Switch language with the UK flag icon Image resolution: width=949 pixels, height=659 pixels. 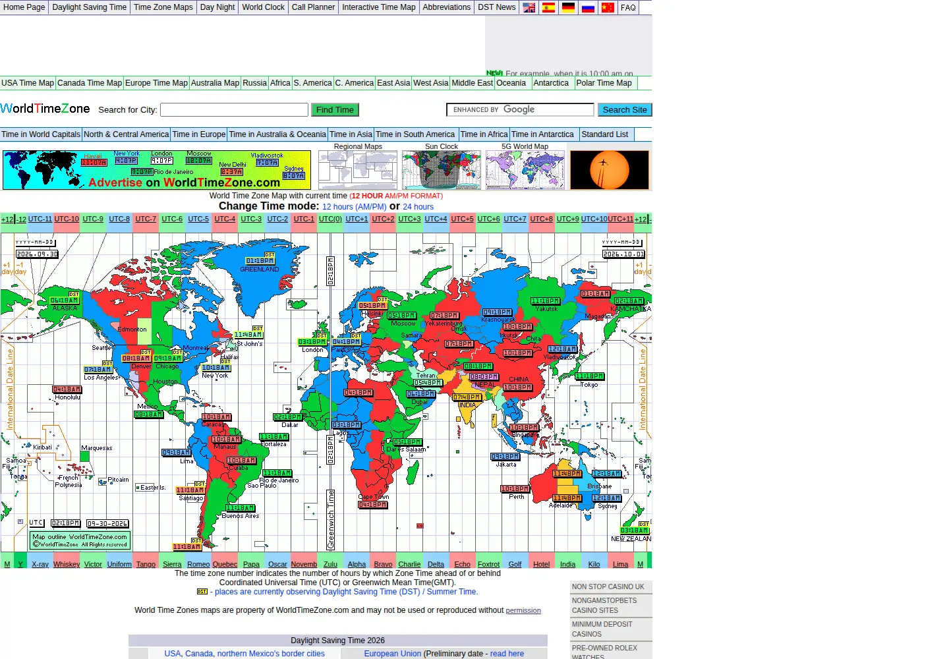click(529, 7)
